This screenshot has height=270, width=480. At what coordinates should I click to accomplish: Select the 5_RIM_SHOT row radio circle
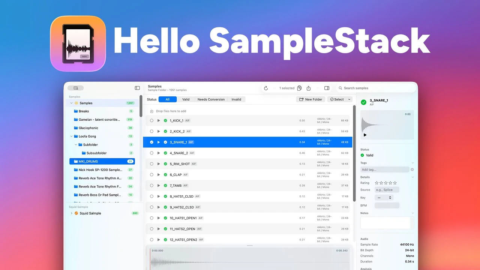pyautogui.click(x=151, y=164)
